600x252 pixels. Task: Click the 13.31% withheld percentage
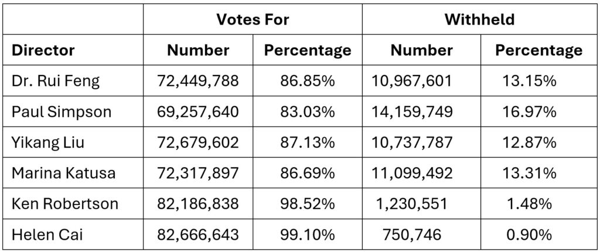[x=529, y=173]
